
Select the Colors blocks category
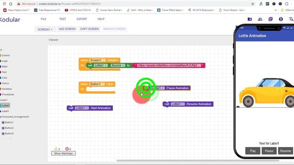[x=5, y=83]
